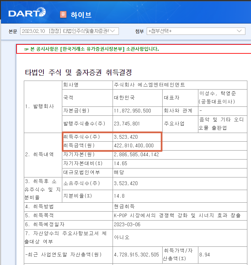Click the 이성수, 탁영준 representative cell
251x265 pixels.
[x=223, y=98]
